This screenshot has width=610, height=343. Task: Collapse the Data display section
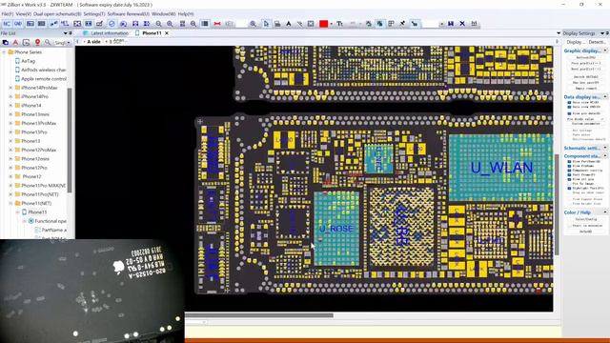[x=605, y=97]
